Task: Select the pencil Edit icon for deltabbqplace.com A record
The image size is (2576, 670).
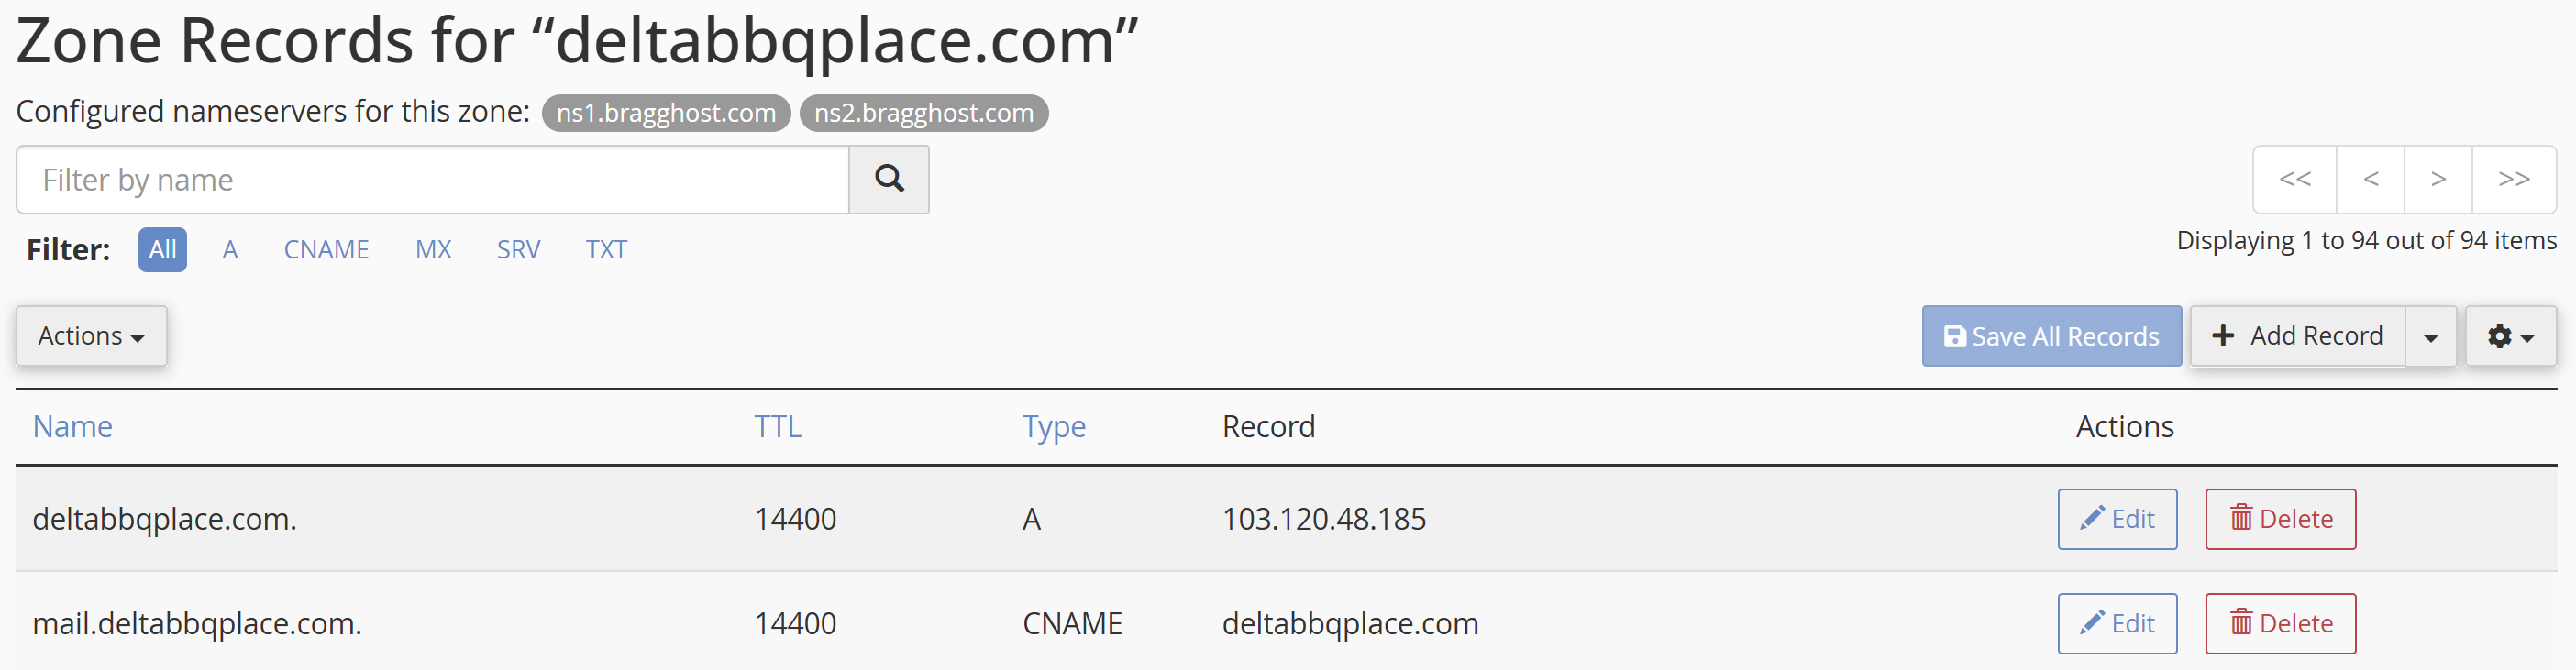Action: tap(2094, 518)
